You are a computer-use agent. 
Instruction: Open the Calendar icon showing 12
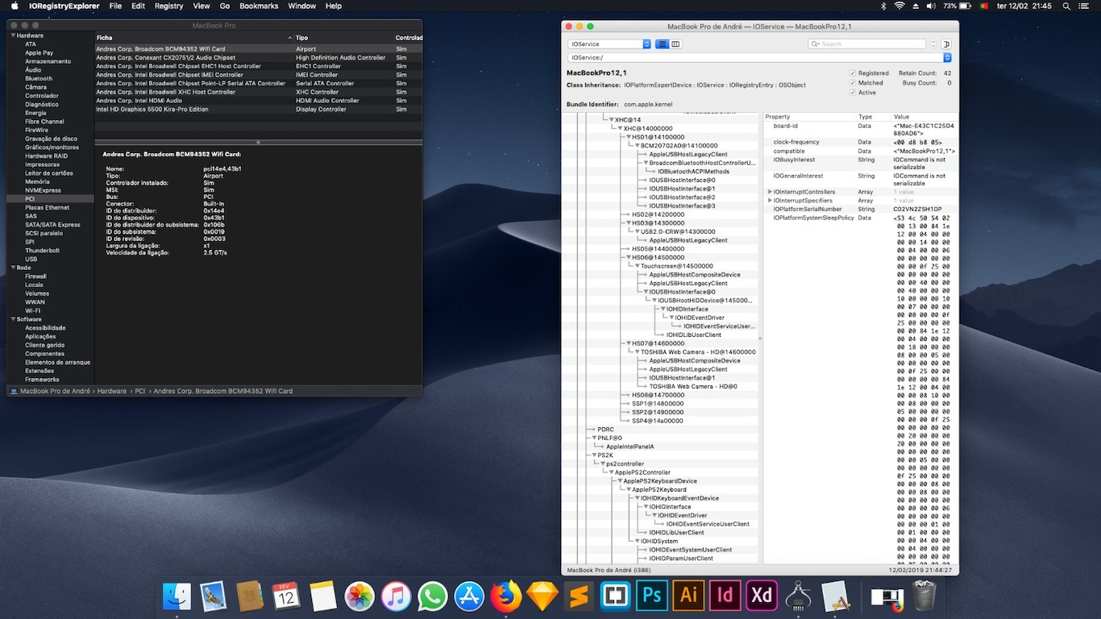click(x=286, y=596)
